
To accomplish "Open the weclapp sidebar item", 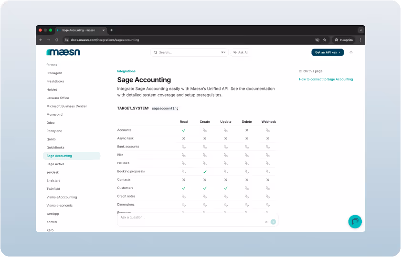I will pos(53,214).
